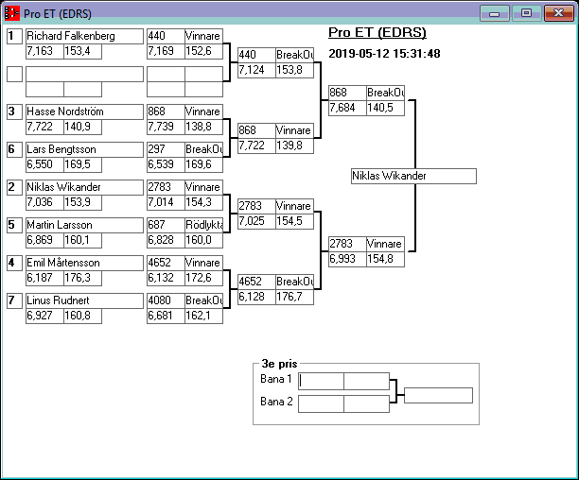Click the Rödlykta result cell for car 687

(x=203, y=225)
